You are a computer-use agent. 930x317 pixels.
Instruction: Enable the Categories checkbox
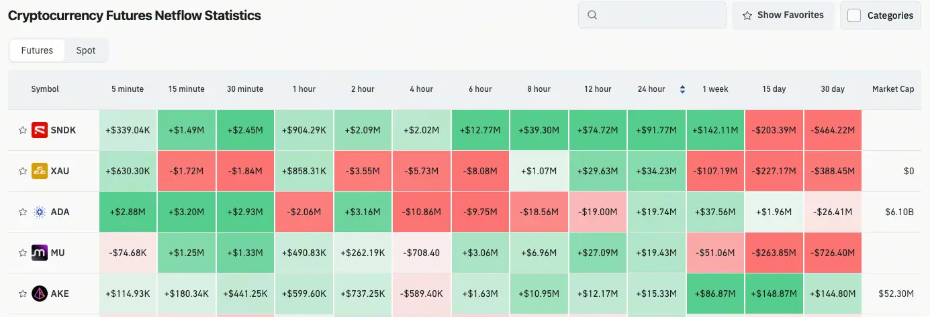(x=854, y=15)
